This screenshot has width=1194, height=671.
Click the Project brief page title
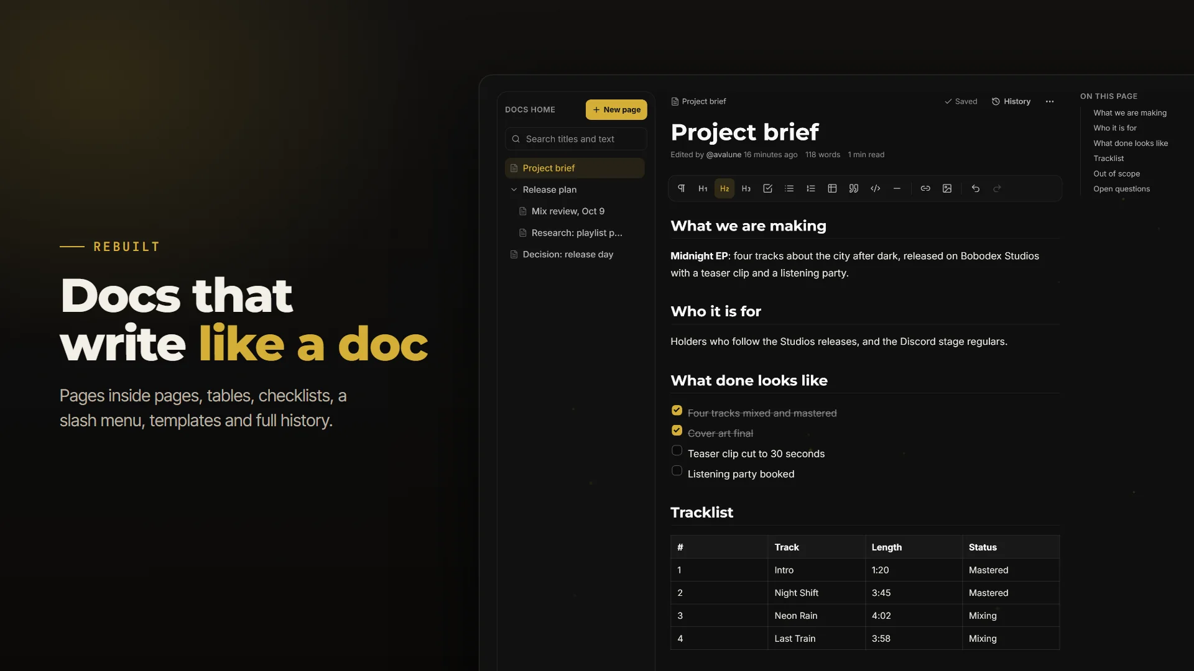[x=745, y=132]
